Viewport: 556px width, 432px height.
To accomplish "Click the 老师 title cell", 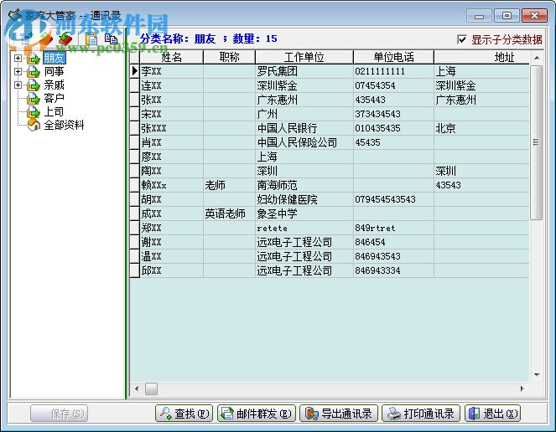I will click(x=230, y=185).
